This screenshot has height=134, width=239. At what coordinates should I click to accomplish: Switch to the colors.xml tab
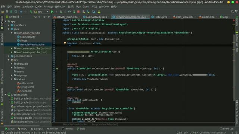pos(208,17)
